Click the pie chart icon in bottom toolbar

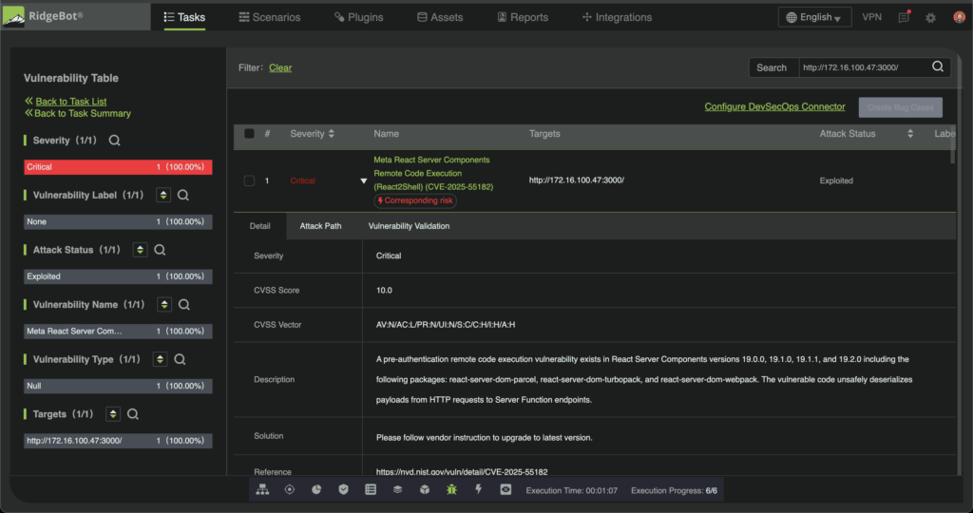pos(316,489)
